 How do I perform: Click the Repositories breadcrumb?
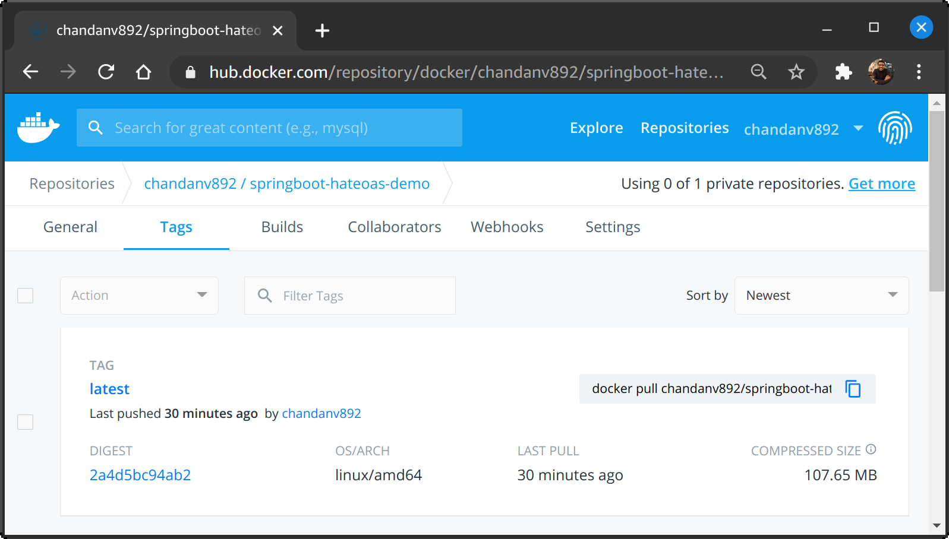72,184
